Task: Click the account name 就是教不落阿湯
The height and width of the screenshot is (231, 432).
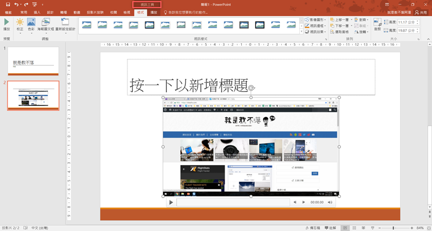Action: (399, 12)
